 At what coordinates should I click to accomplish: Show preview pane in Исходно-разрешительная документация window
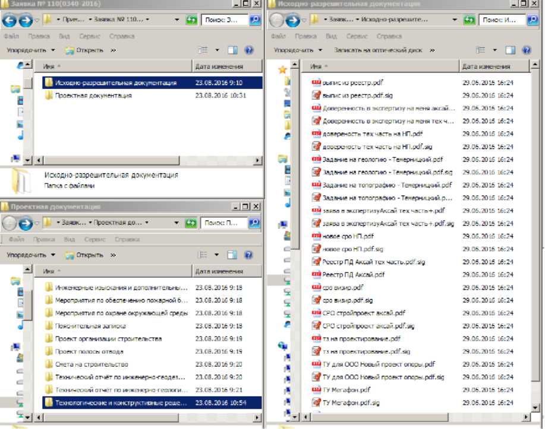pyautogui.click(x=510, y=50)
